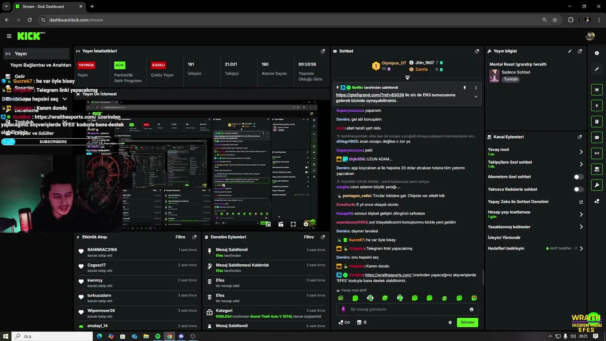This screenshot has height=341, width=606.
Task: Click the document sidebar icon
Action: pos(597,122)
